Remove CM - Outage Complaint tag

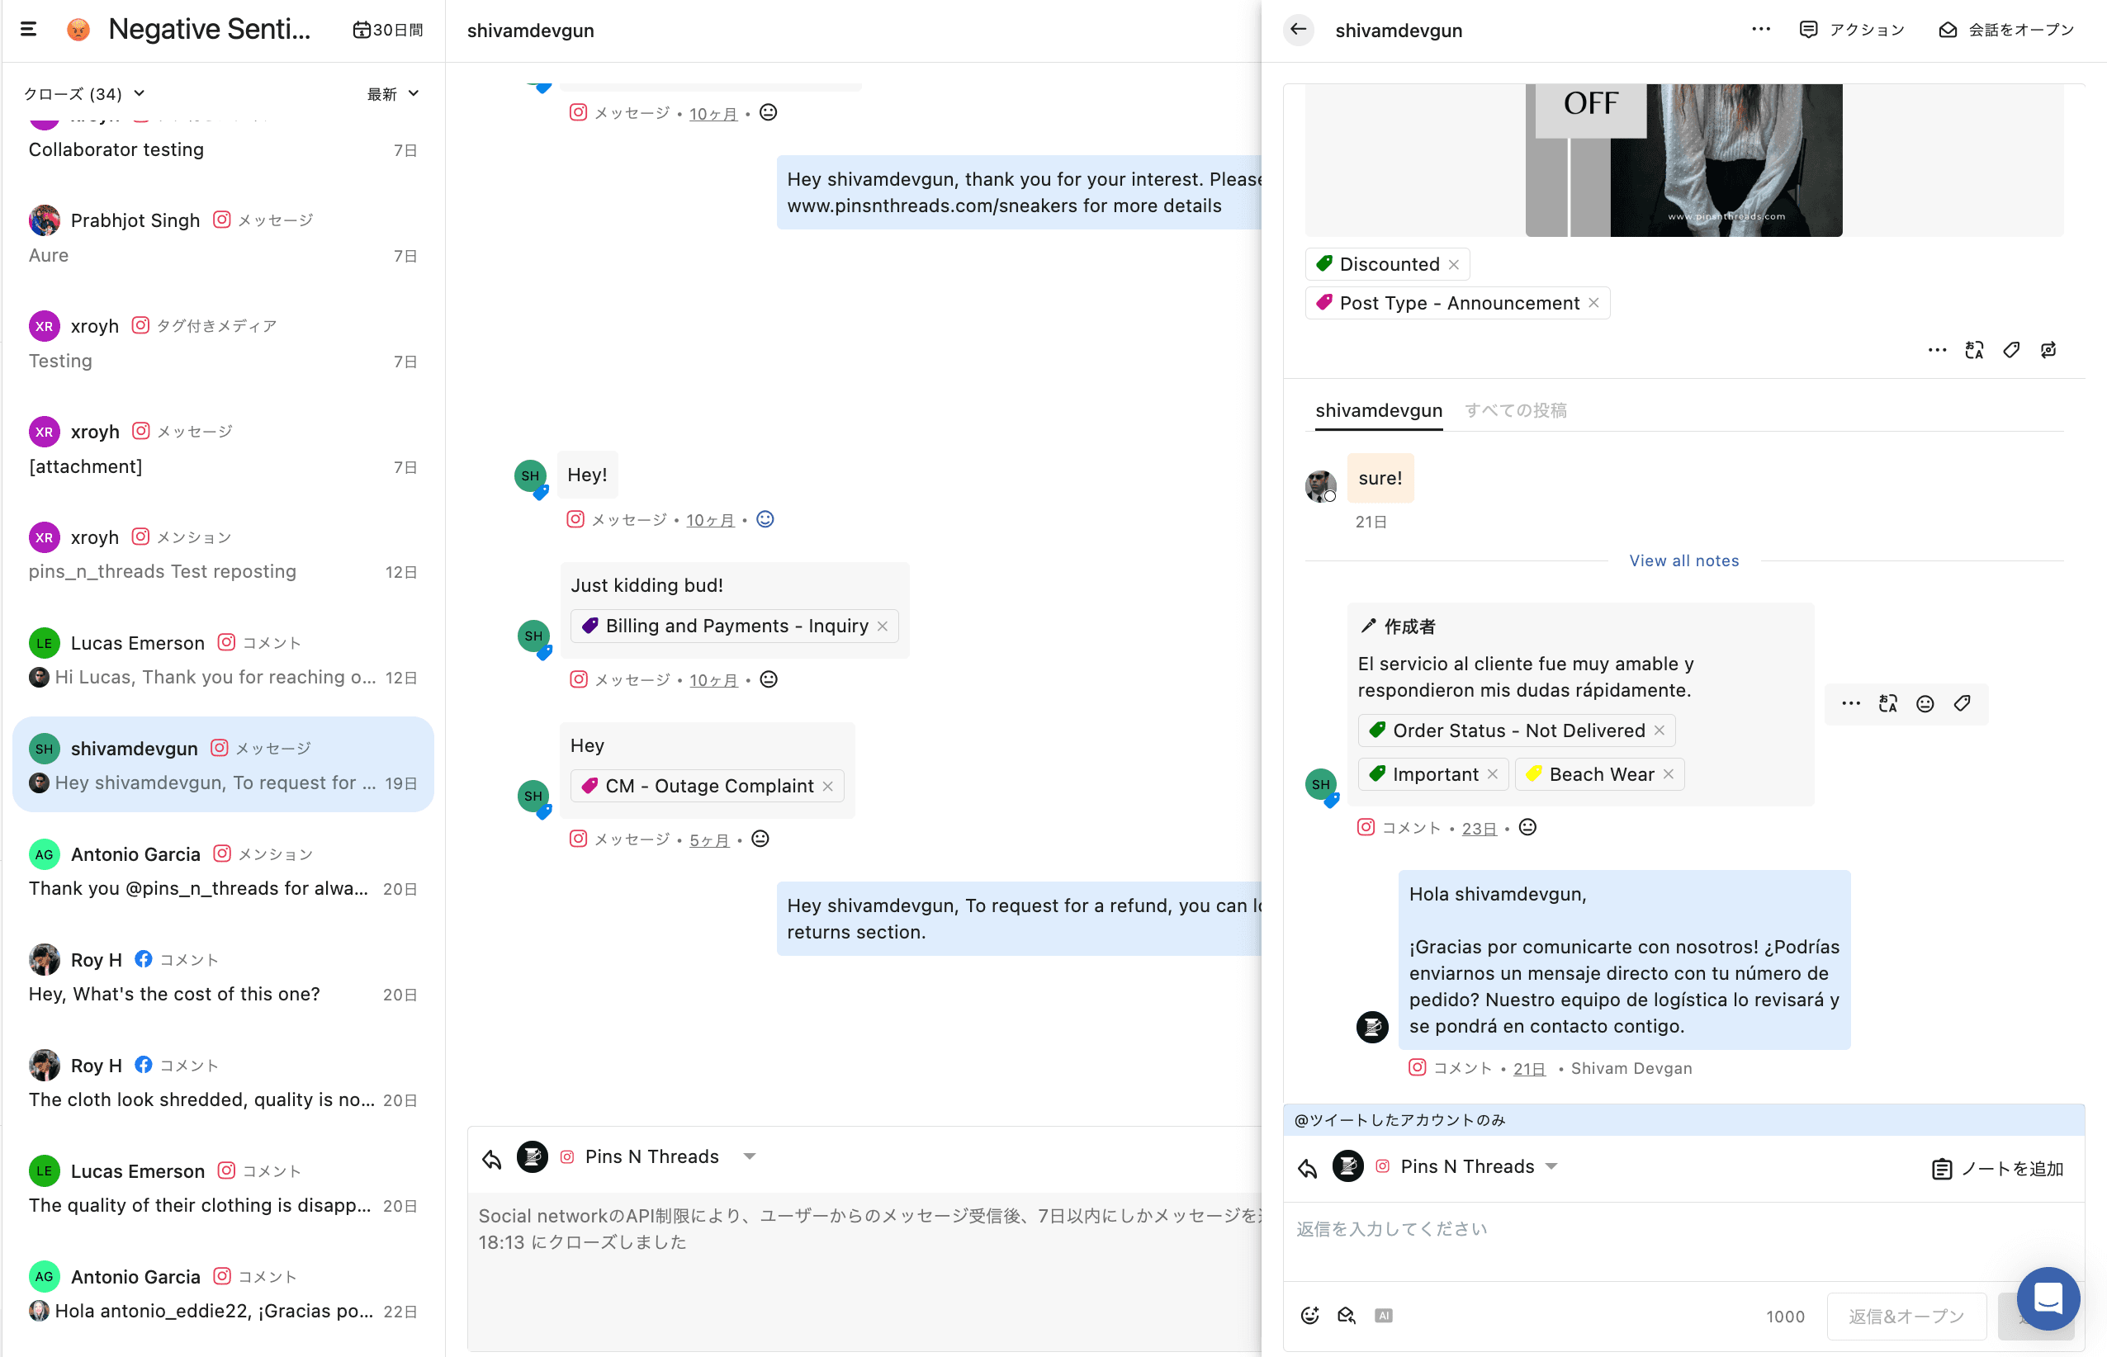tap(827, 786)
